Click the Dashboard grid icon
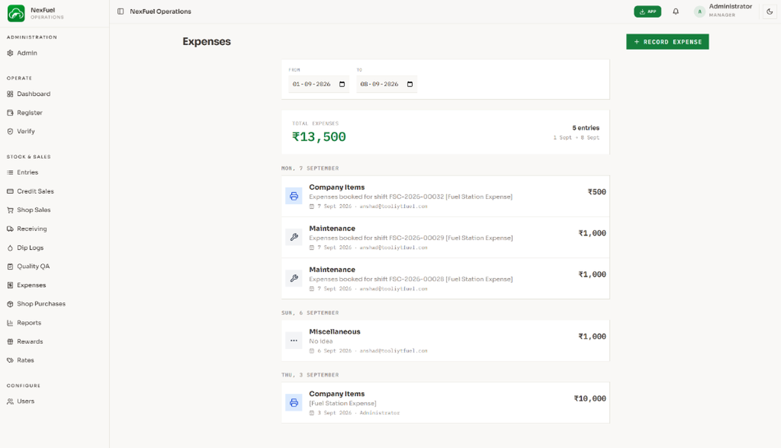This screenshot has width=781, height=448. (x=10, y=94)
